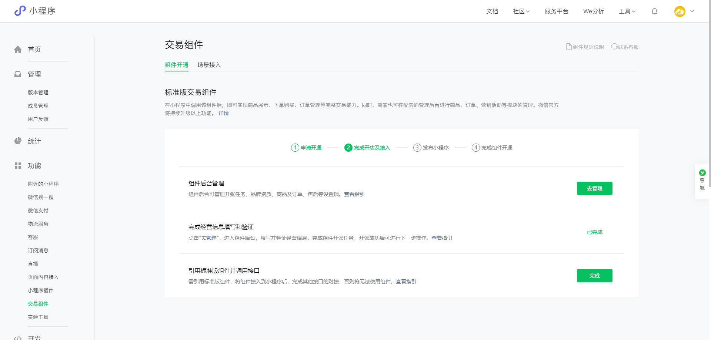The image size is (711, 340).
Task: Open 客服 in sidebar
Action: pos(33,237)
